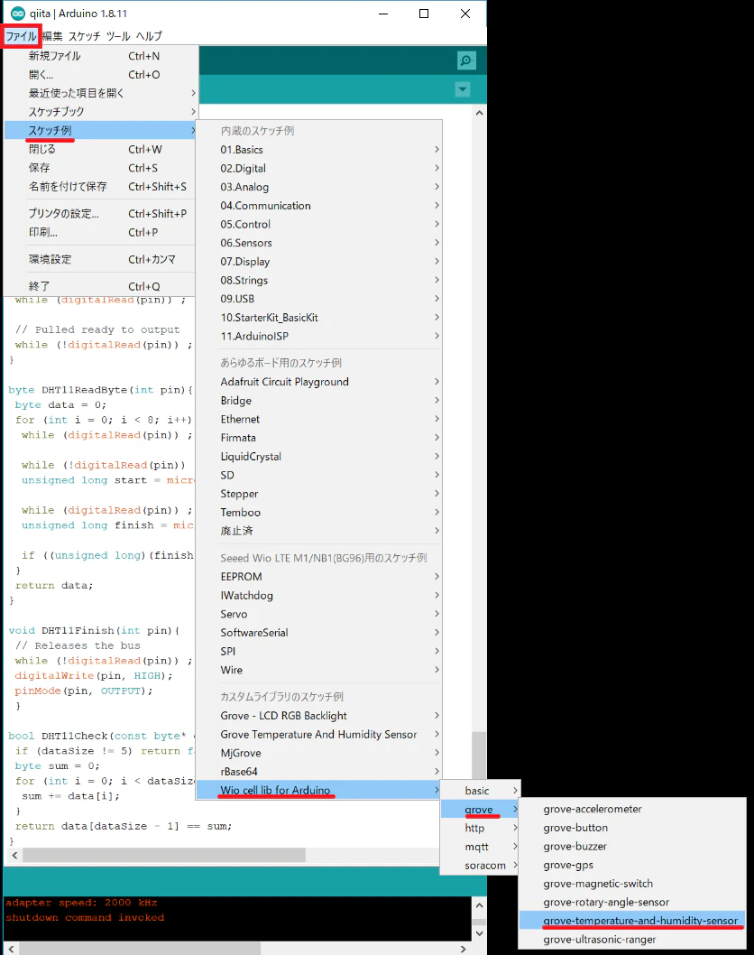Expand the Servo examples
Screen dimensions: 754x955
coord(319,614)
